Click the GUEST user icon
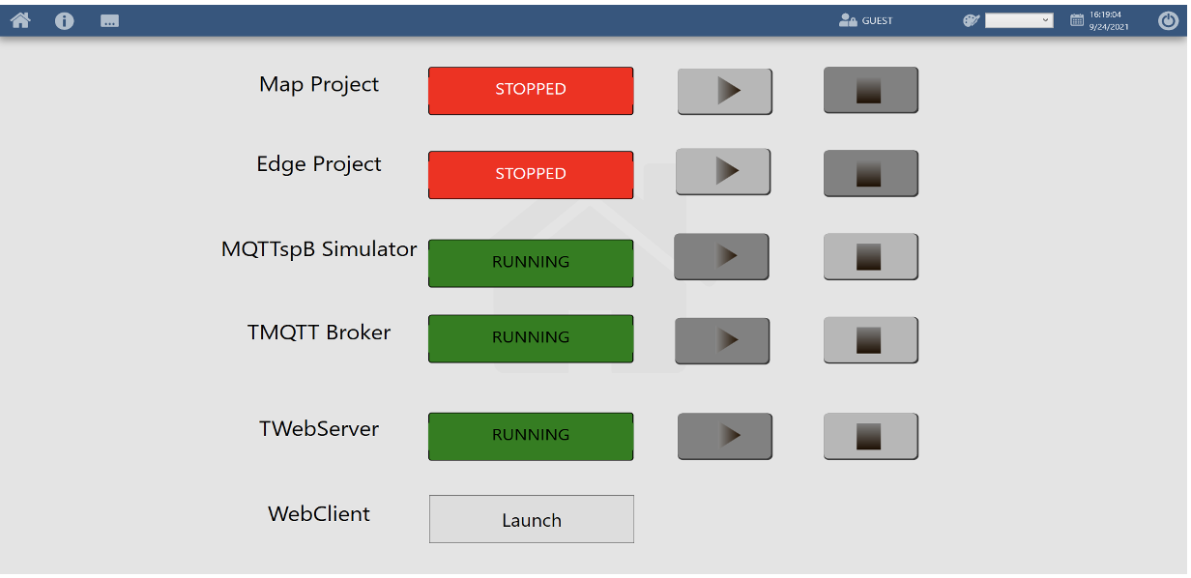This screenshot has height=578, width=1191. tap(849, 20)
